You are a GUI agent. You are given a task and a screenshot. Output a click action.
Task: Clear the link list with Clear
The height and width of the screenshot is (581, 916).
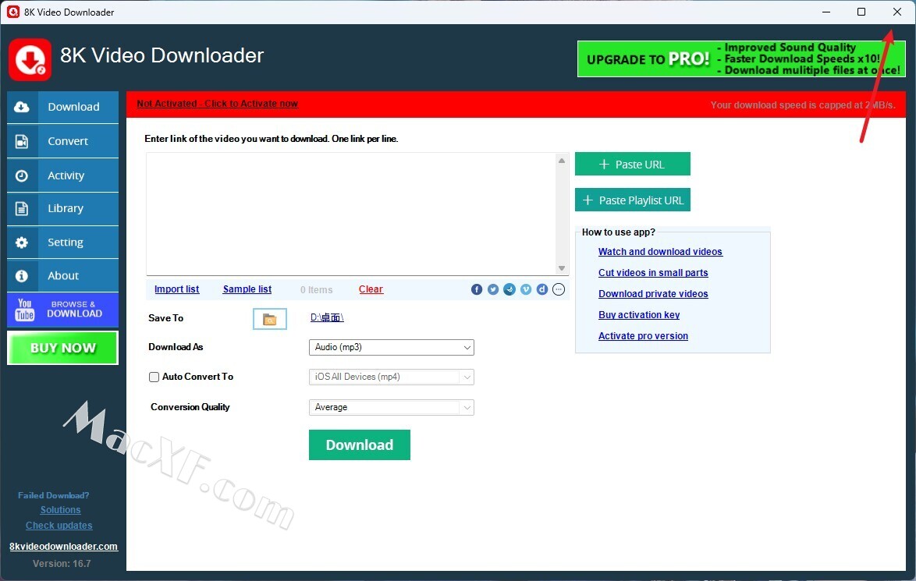pyautogui.click(x=371, y=289)
